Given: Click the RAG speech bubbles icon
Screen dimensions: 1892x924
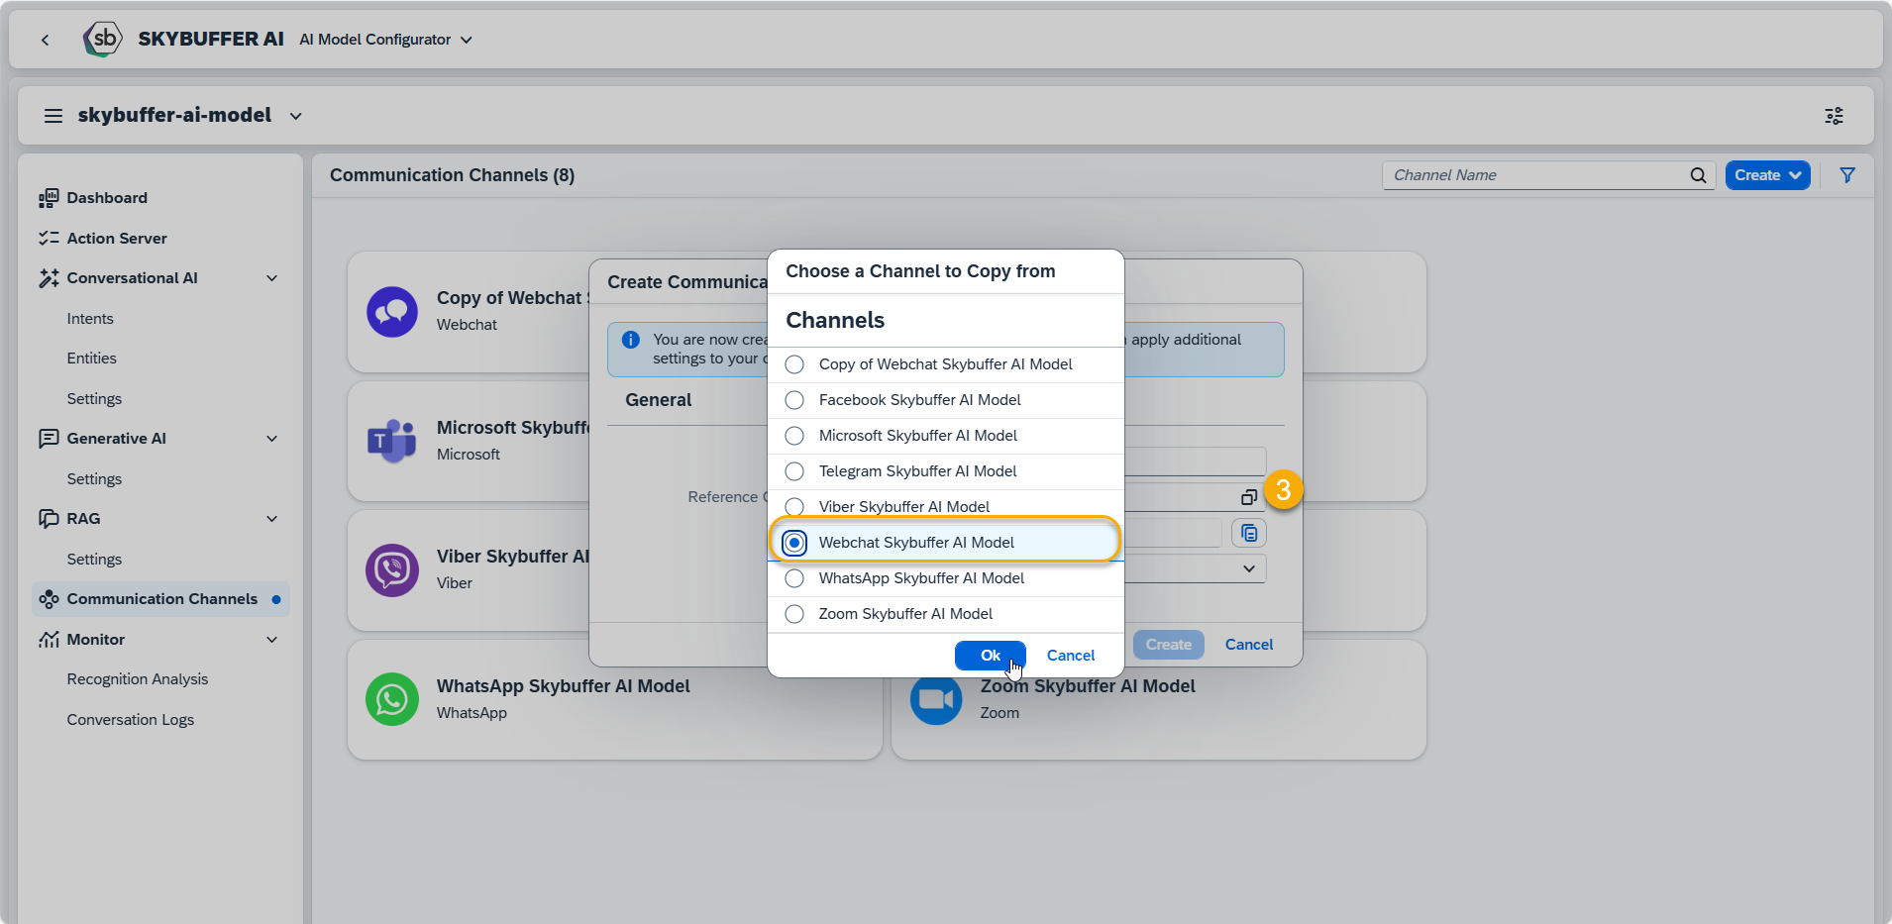Looking at the screenshot, I should pos(49,519).
